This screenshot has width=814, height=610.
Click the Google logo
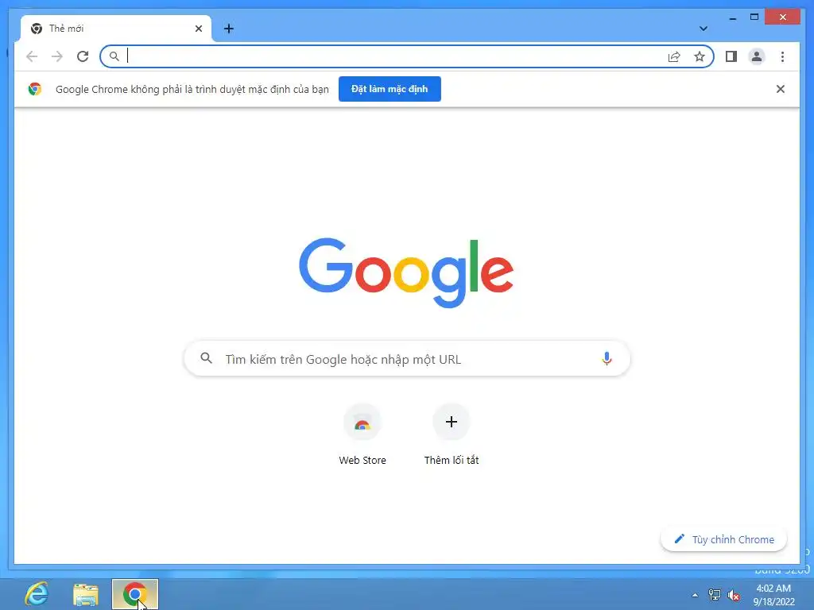click(406, 272)
